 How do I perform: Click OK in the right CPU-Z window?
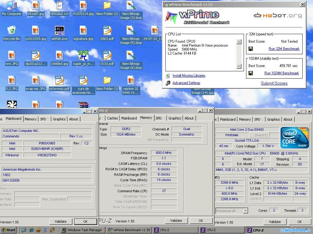tap(300, 222)
